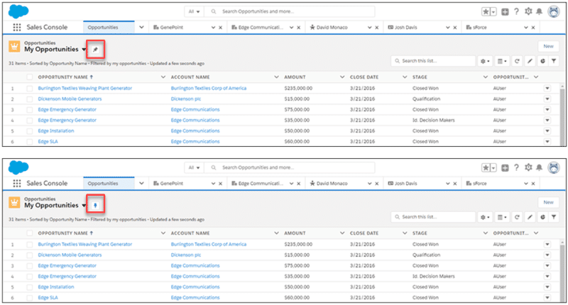Refresh the list in the upper screenshot

pos(516,61)
